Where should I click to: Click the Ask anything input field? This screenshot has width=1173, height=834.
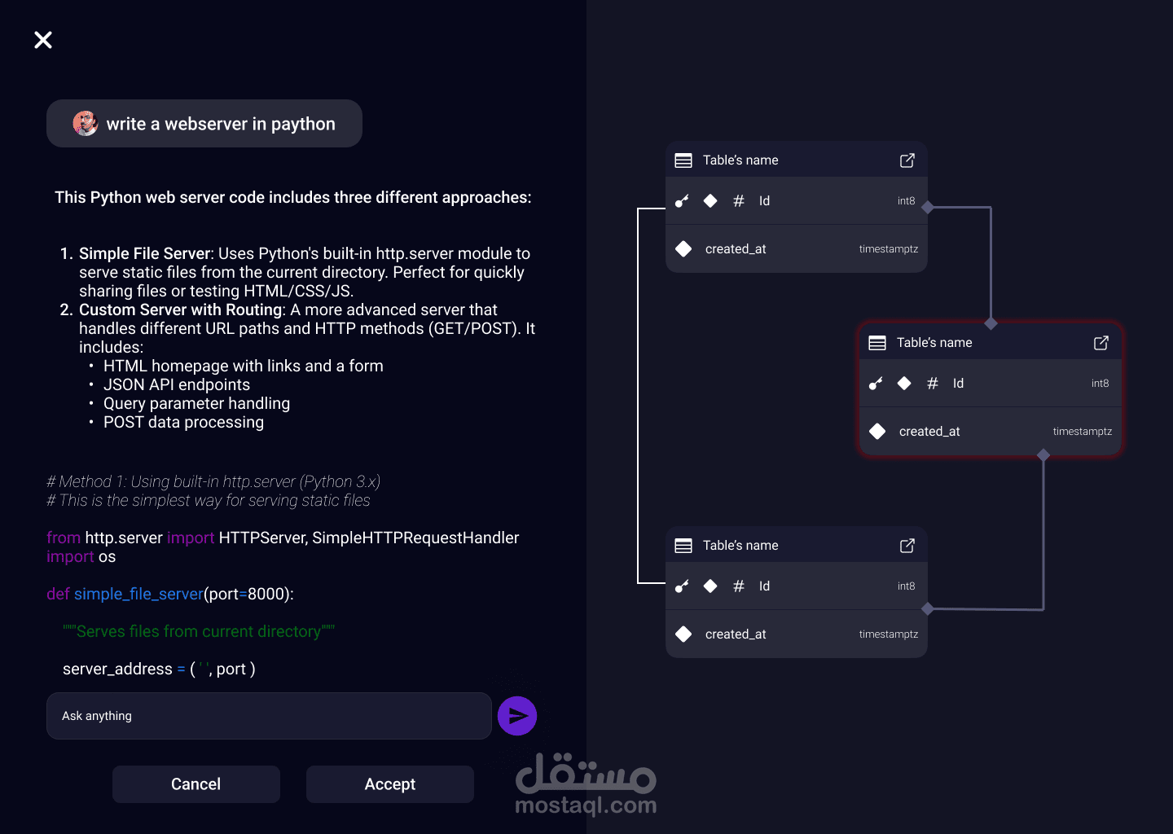pyautogui.click(x=269, y=716)
